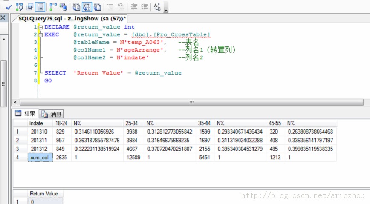
Task: Select the cell containing 4667
Action: point(133,149)
